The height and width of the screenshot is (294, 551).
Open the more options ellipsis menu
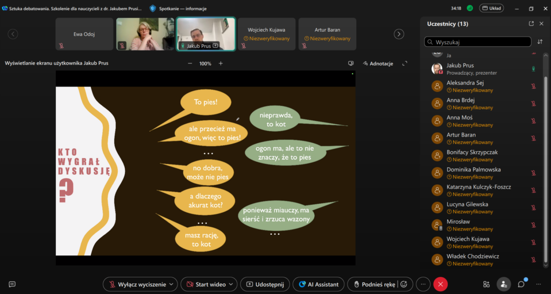click(x=423, y=284)
